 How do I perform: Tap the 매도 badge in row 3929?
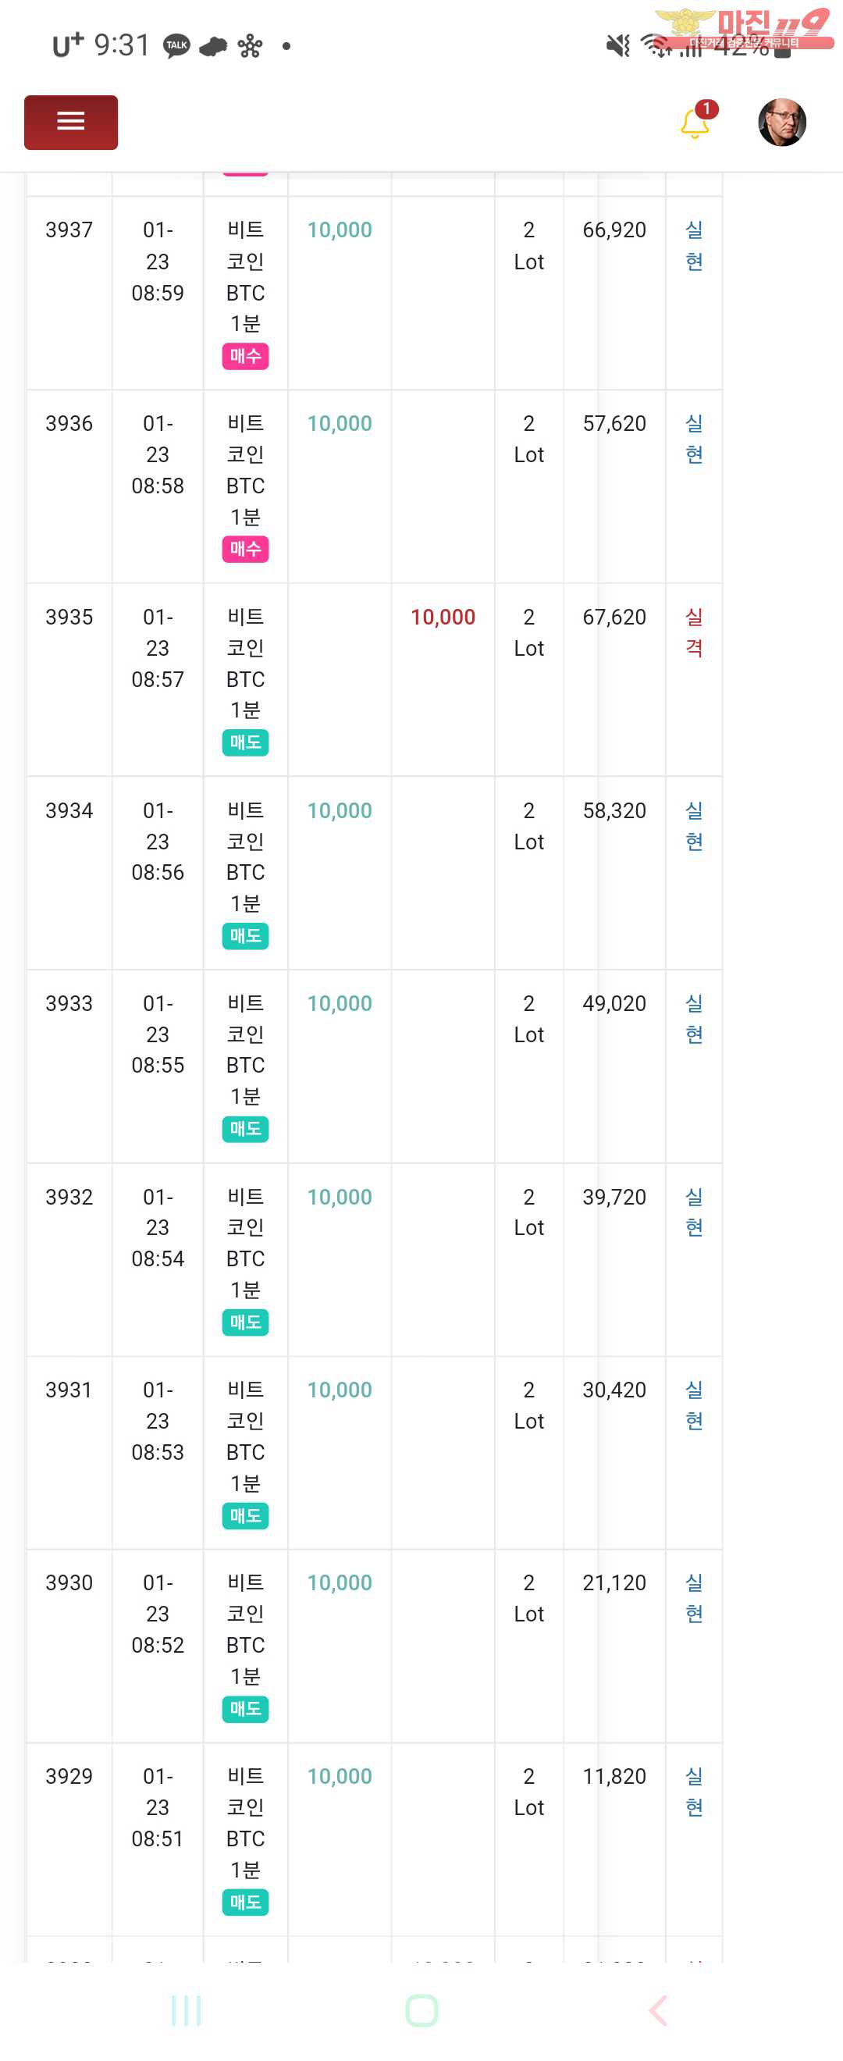click(245, 1902)
